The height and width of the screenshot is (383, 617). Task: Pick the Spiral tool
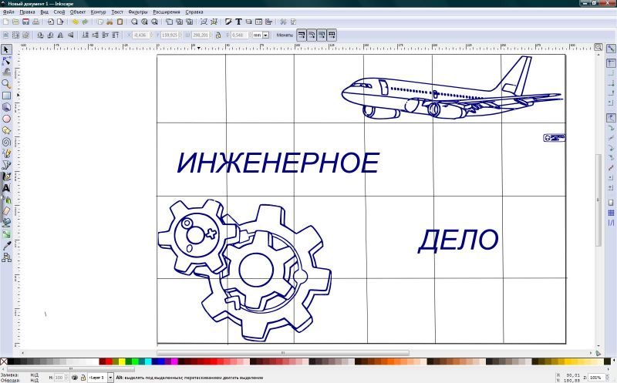(x=6, y=142)
